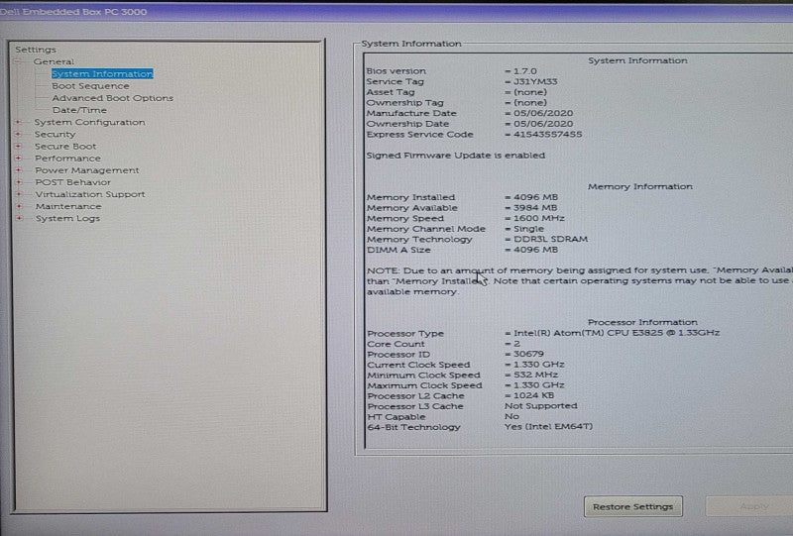Select the General category label
The width and height of the screenshot is (793, 536).
coord(54,61)
